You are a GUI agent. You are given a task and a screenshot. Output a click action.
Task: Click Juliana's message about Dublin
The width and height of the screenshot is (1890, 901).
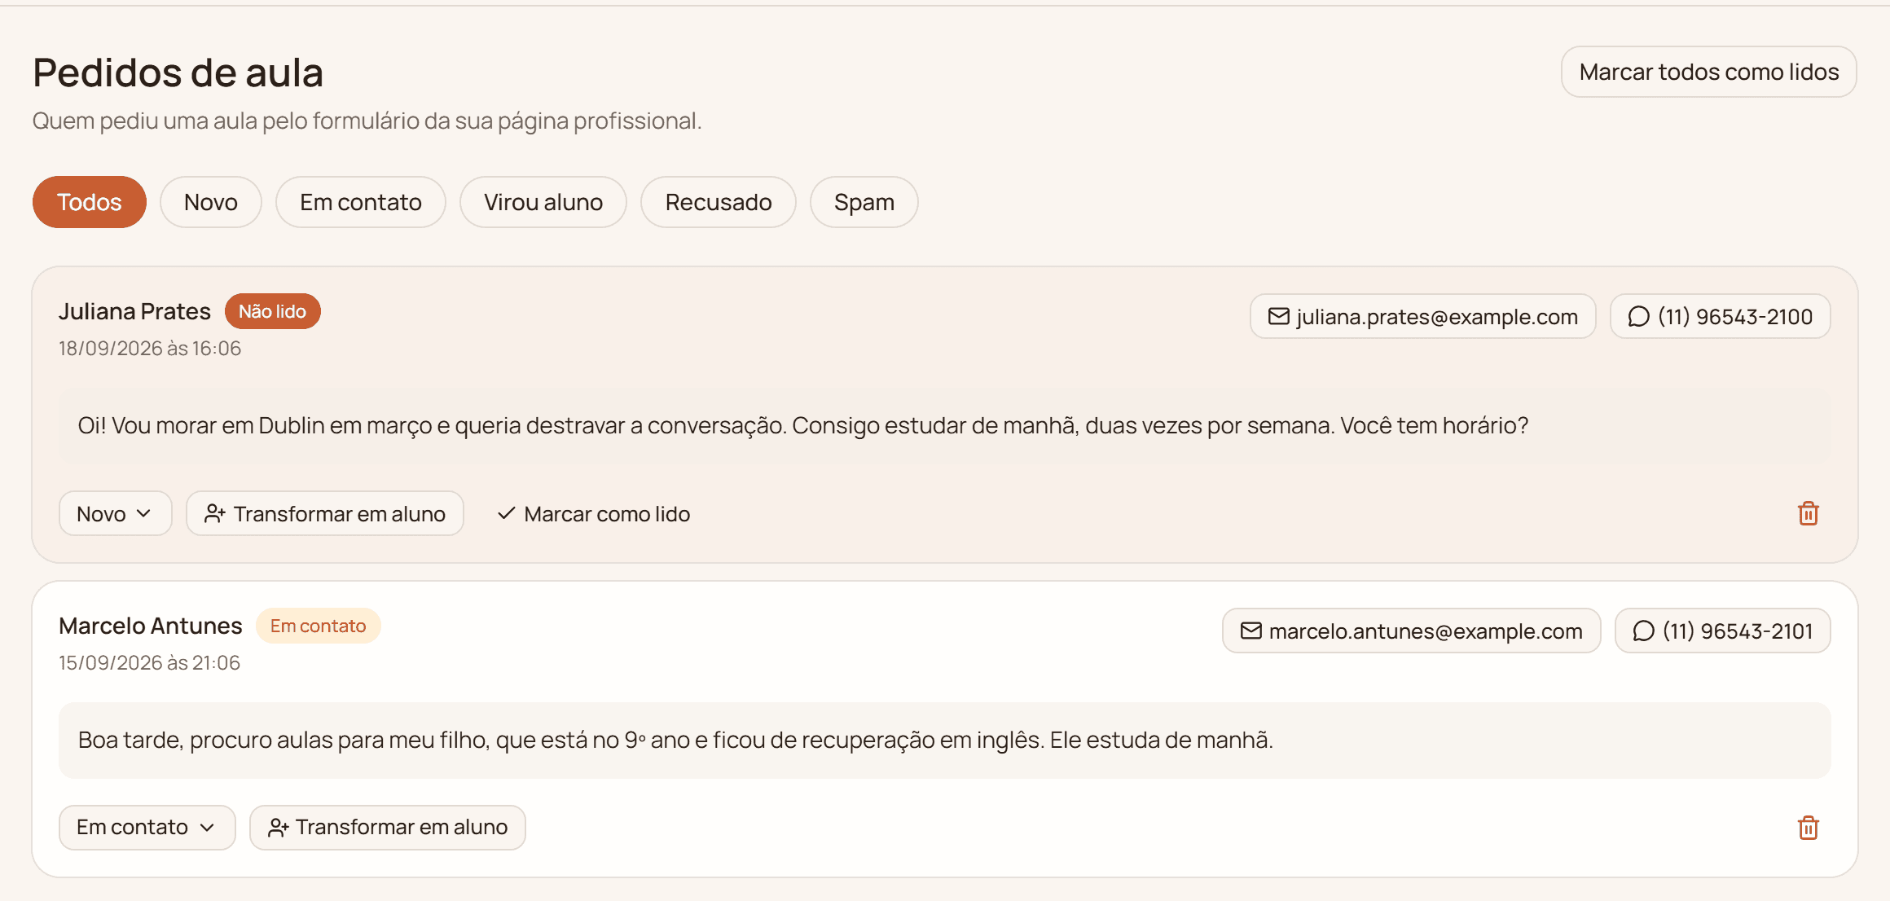tap(944, 425)
